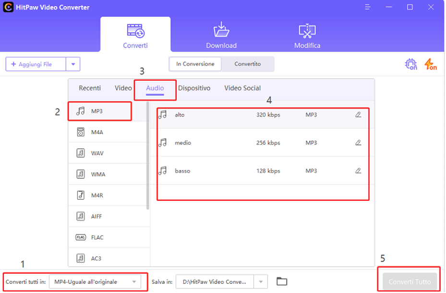Expand the Salva in path dropdown arrow
The image size is (446, 293).
261,282
